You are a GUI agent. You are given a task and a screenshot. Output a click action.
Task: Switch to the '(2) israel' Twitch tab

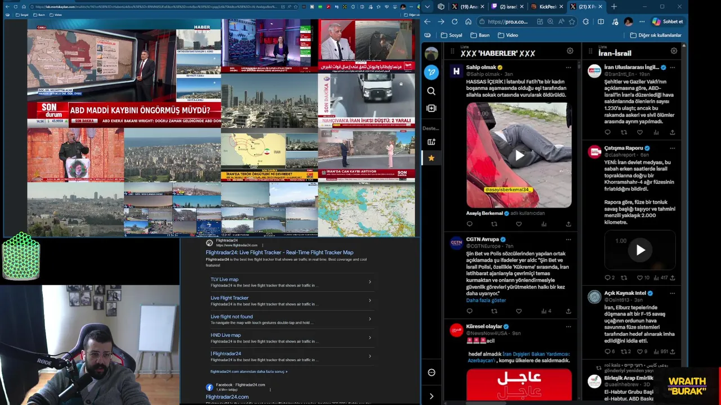pyautogui.click(x=509, y=7)
